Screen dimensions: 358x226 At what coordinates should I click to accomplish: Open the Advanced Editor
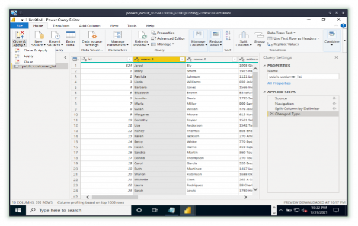coord(168,38)
